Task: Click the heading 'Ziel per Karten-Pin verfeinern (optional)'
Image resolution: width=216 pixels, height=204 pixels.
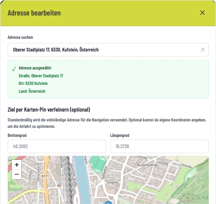Action: 49,110
